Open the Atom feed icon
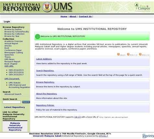This screenshot has height=139, width=154. click(x=119, y=54)
